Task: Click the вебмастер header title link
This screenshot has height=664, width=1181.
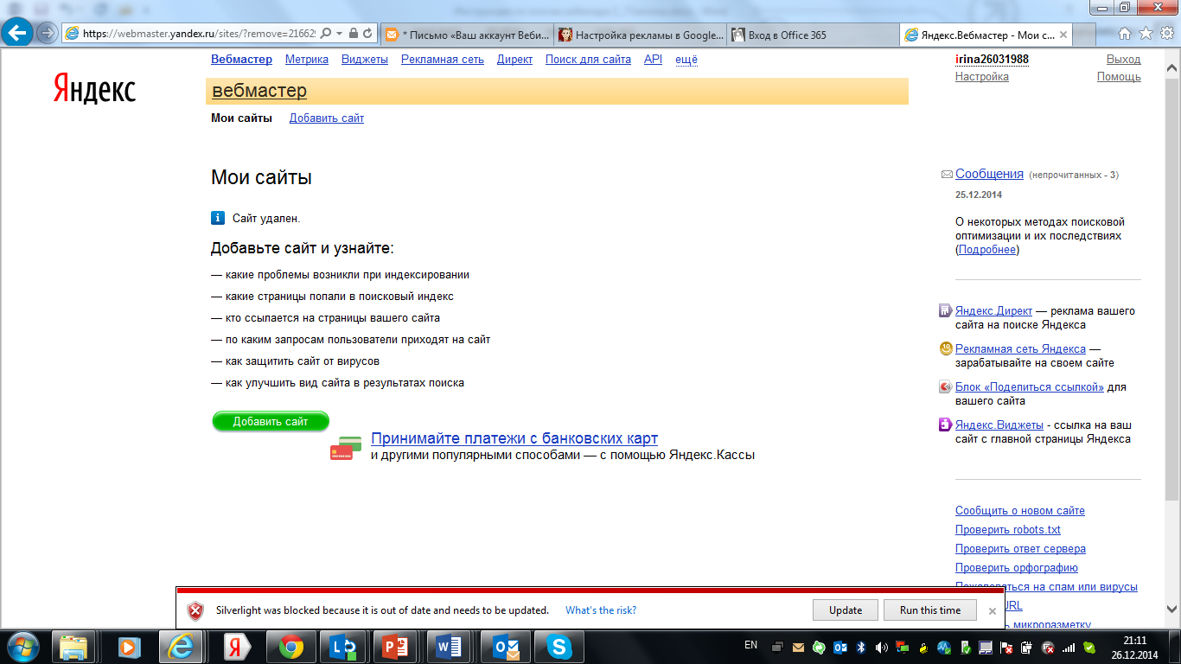Action: click(259, 91)
